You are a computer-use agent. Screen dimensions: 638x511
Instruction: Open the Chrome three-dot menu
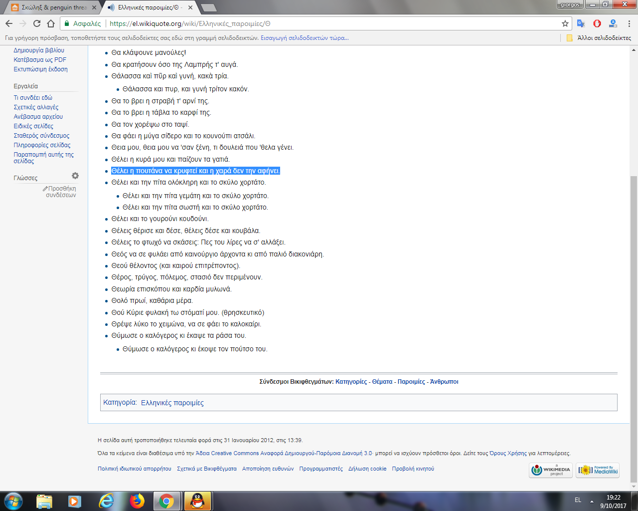pos(629,23)
